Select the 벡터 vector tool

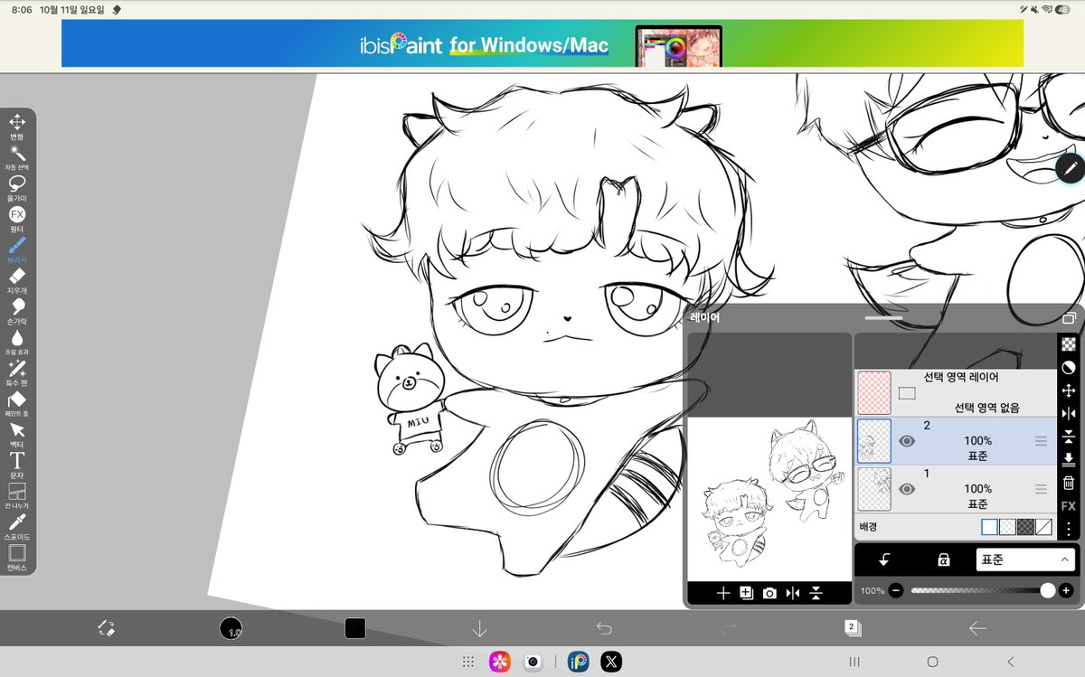[17, 433]
